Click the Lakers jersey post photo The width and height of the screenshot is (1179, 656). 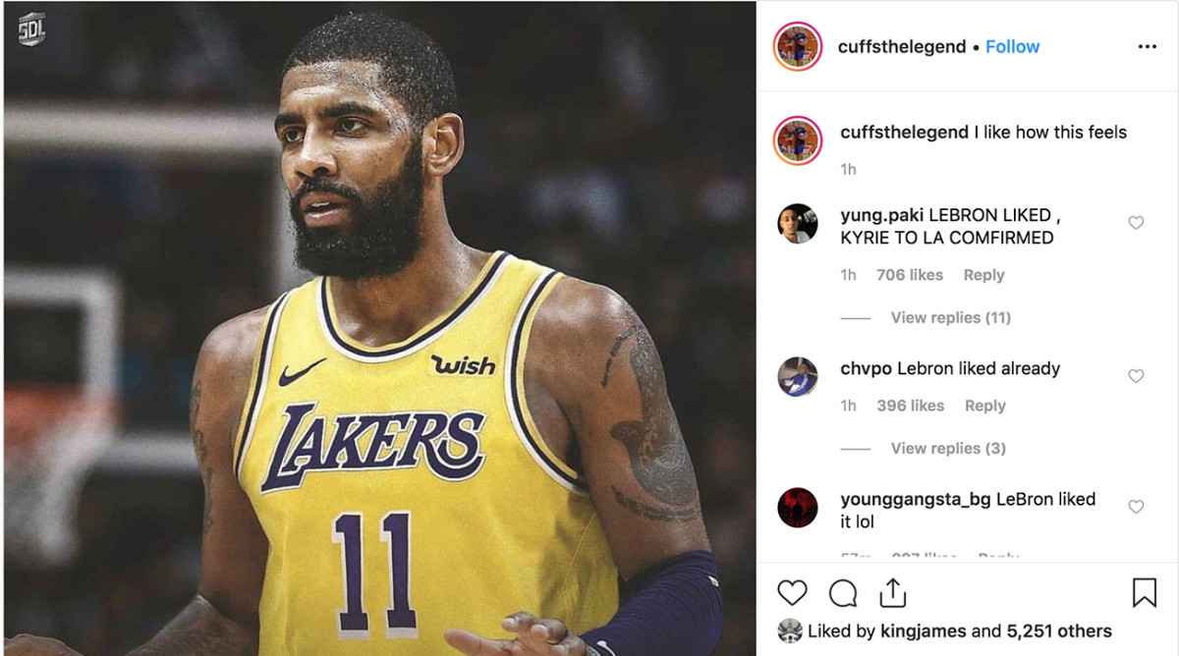[379, 328]
